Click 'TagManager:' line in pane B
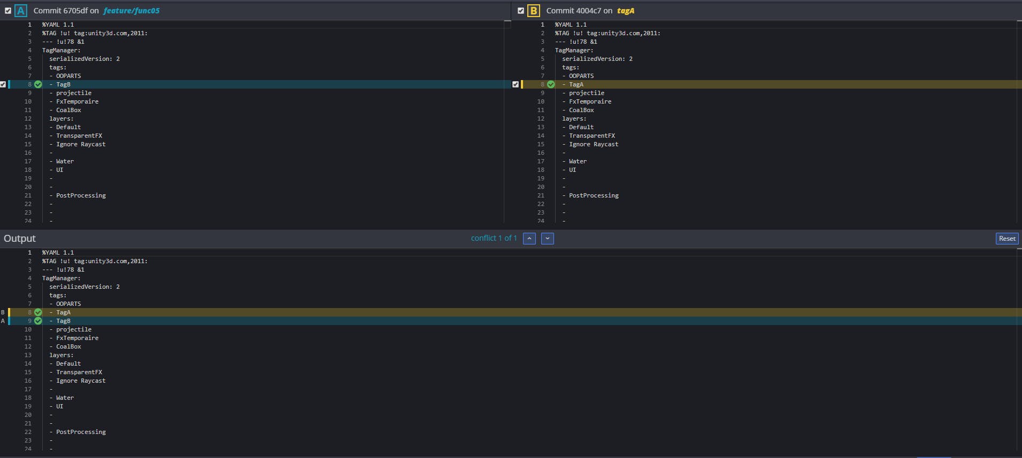The width and height of the screenshot is (1022, 458). [574, 50]
